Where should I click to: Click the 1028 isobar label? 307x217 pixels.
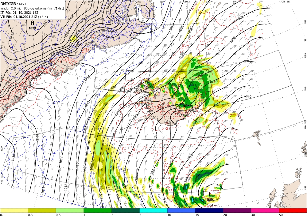(66, 35)
